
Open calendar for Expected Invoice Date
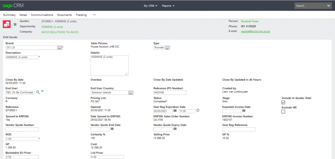coord(244,111)
